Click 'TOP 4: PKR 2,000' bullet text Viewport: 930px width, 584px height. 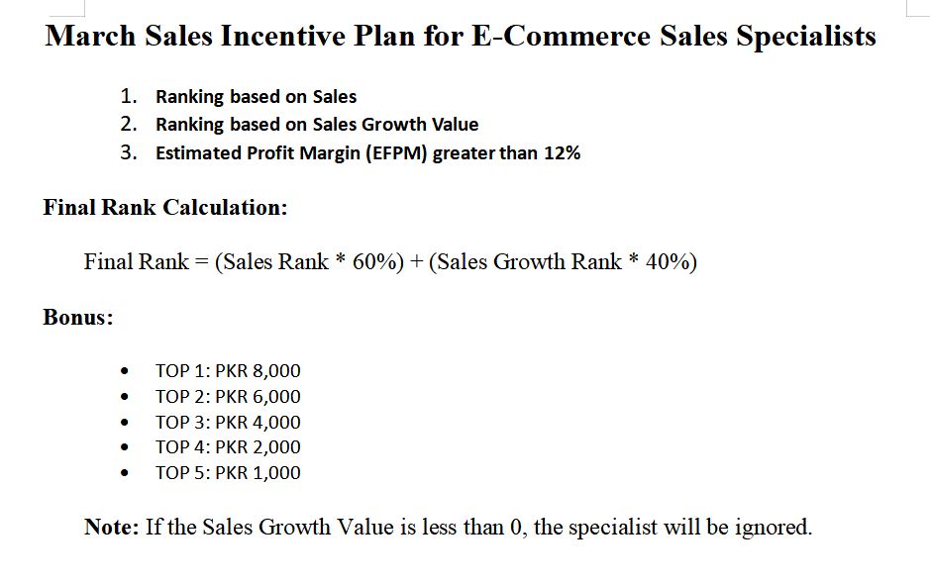pyautogui.click(x=228, y=447)
